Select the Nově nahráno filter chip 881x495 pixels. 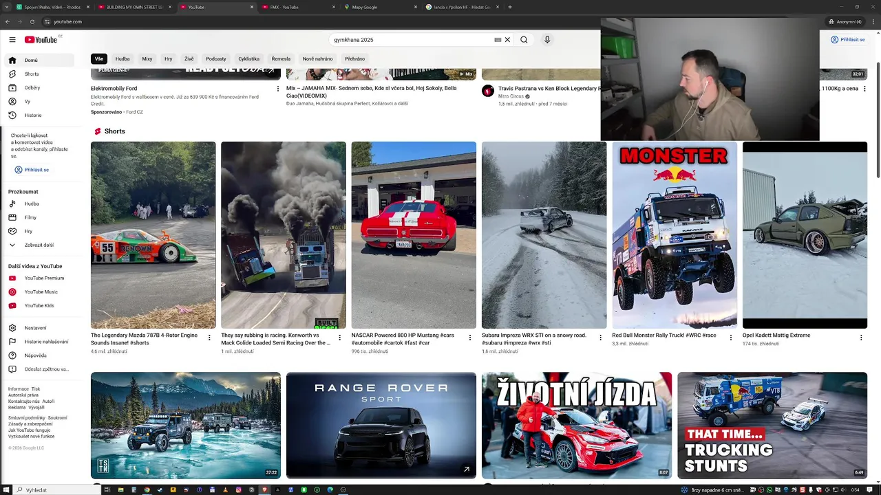click(317, 58)
